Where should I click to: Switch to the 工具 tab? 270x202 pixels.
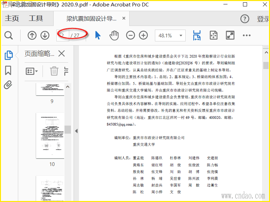36,18
